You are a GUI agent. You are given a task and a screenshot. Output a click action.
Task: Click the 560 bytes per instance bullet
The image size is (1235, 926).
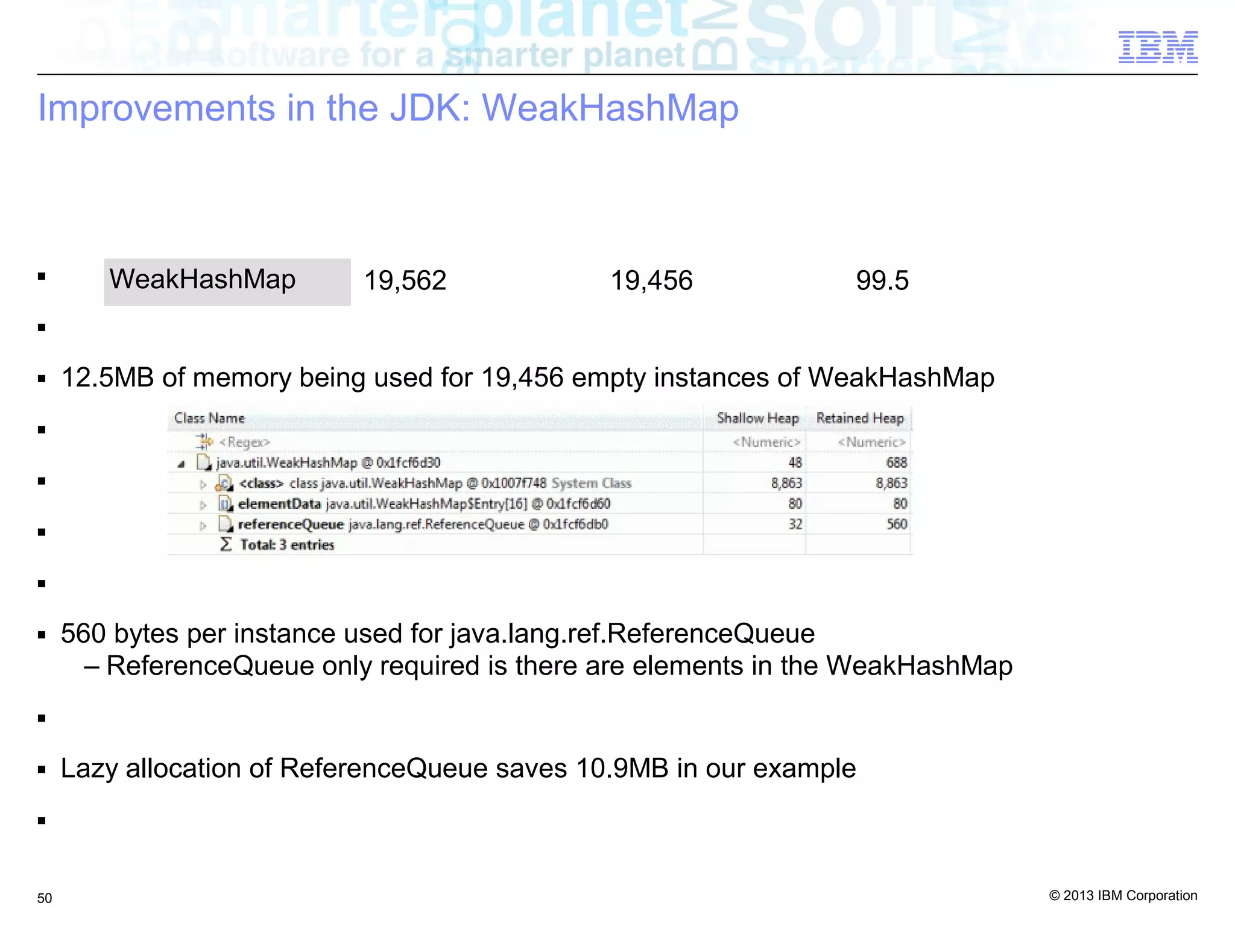point(438,634)
